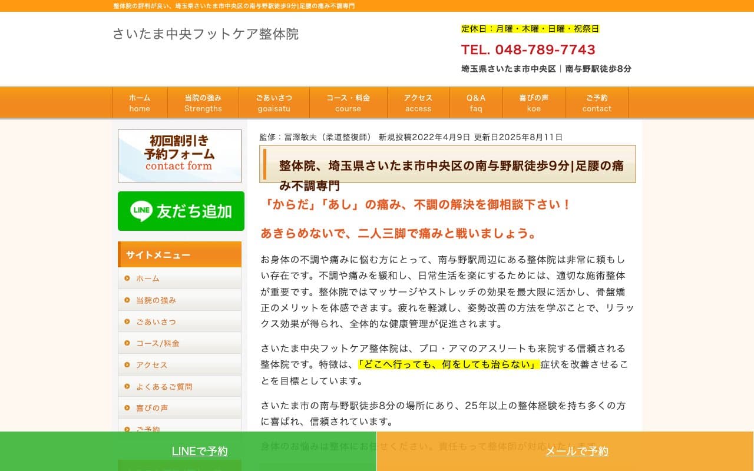Switch to the アクセス access tab

click(x=418, y=102)
